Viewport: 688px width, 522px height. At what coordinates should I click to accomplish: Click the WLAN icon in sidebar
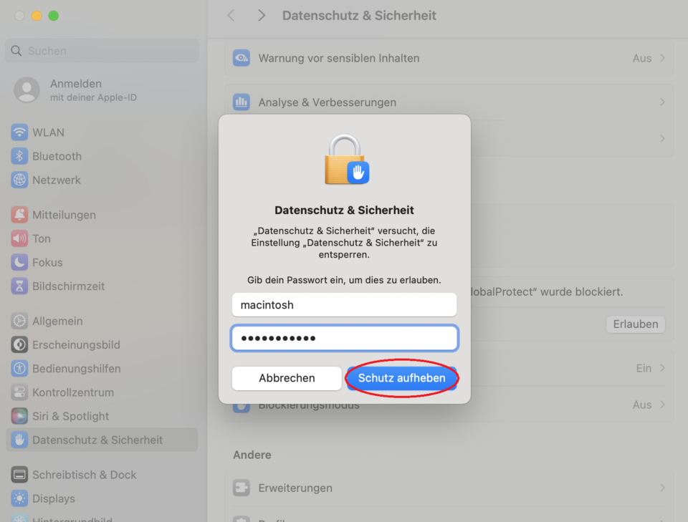click(x=19, y=132)
